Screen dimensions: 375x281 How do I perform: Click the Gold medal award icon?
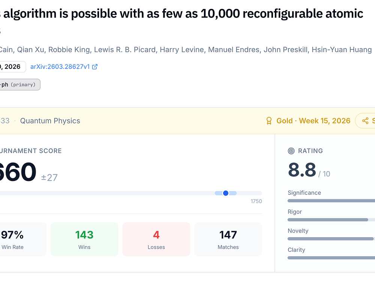pos(269,121)
